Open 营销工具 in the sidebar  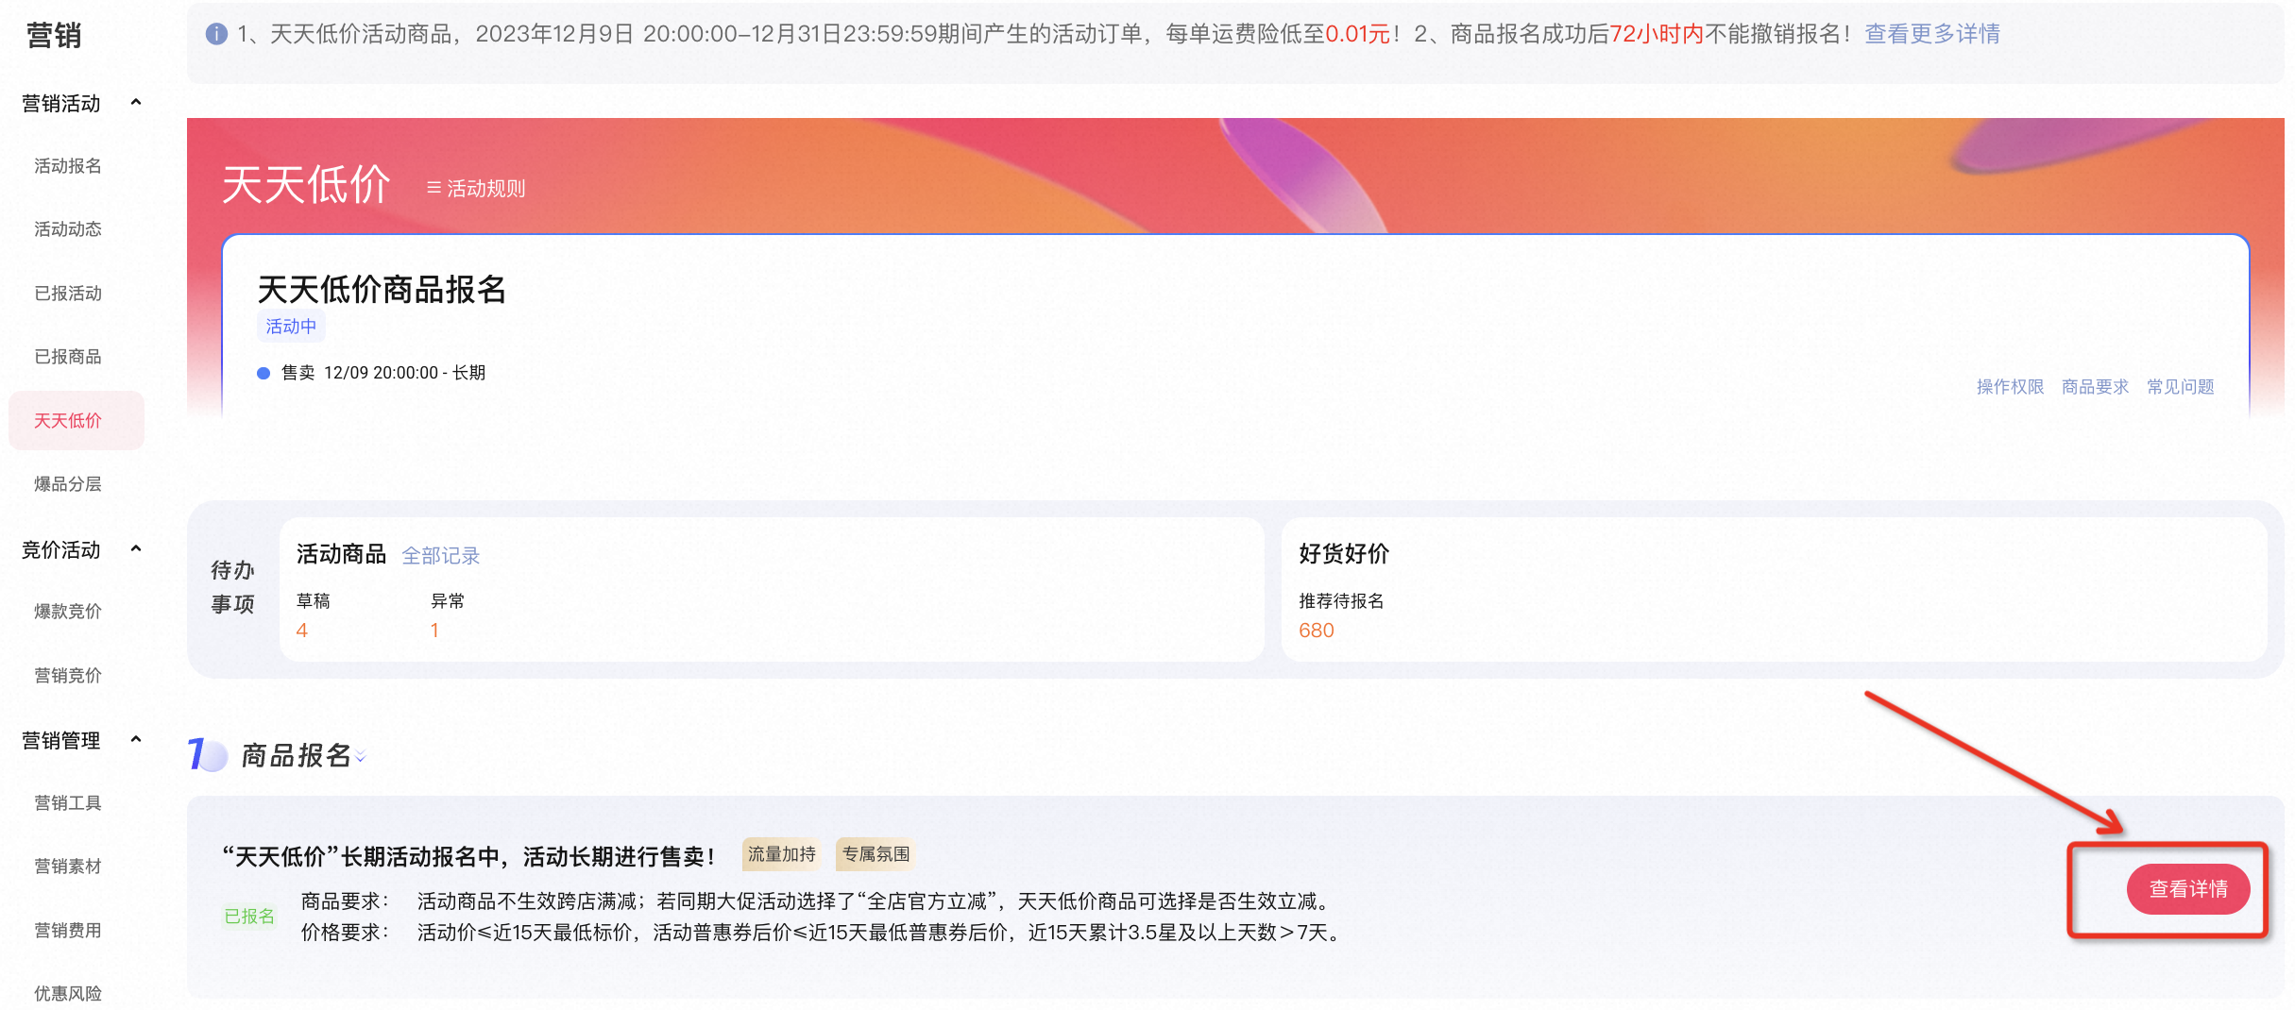68,803
